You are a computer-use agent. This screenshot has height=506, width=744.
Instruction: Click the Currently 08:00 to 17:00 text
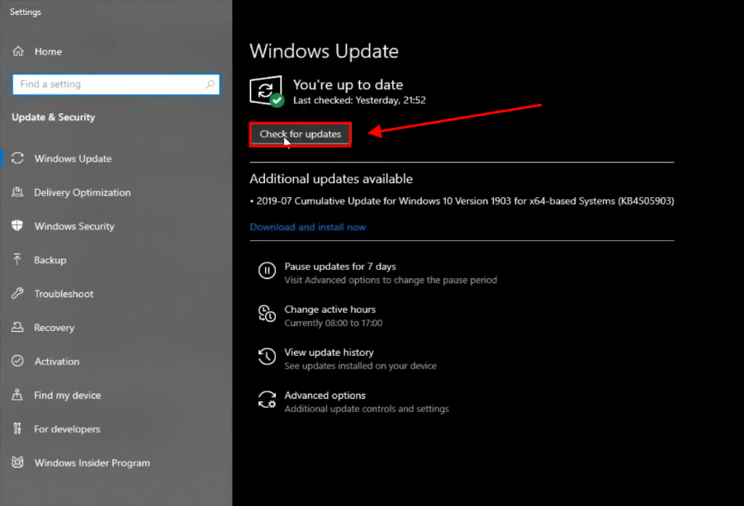(333, 323)
